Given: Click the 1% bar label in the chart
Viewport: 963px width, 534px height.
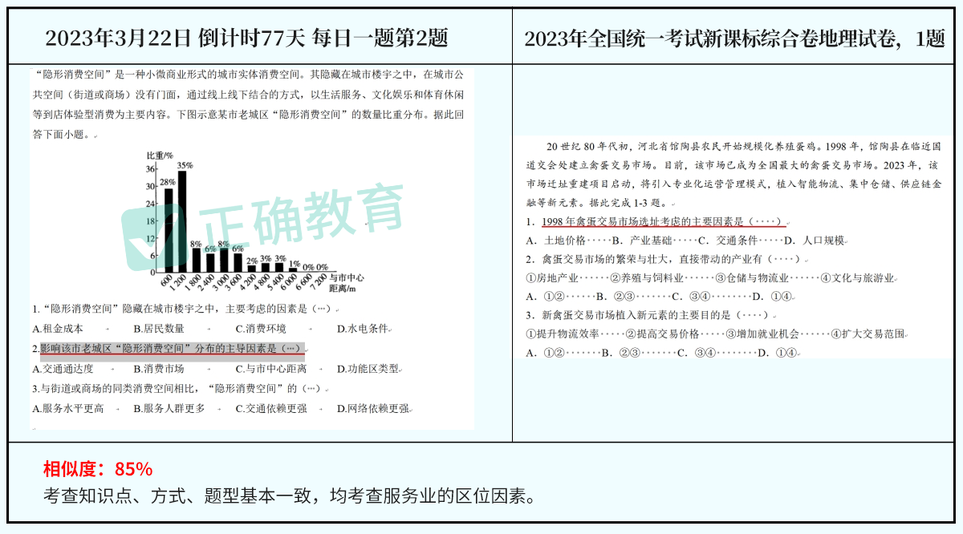Looking at the screenshot, I should point(295,263).
